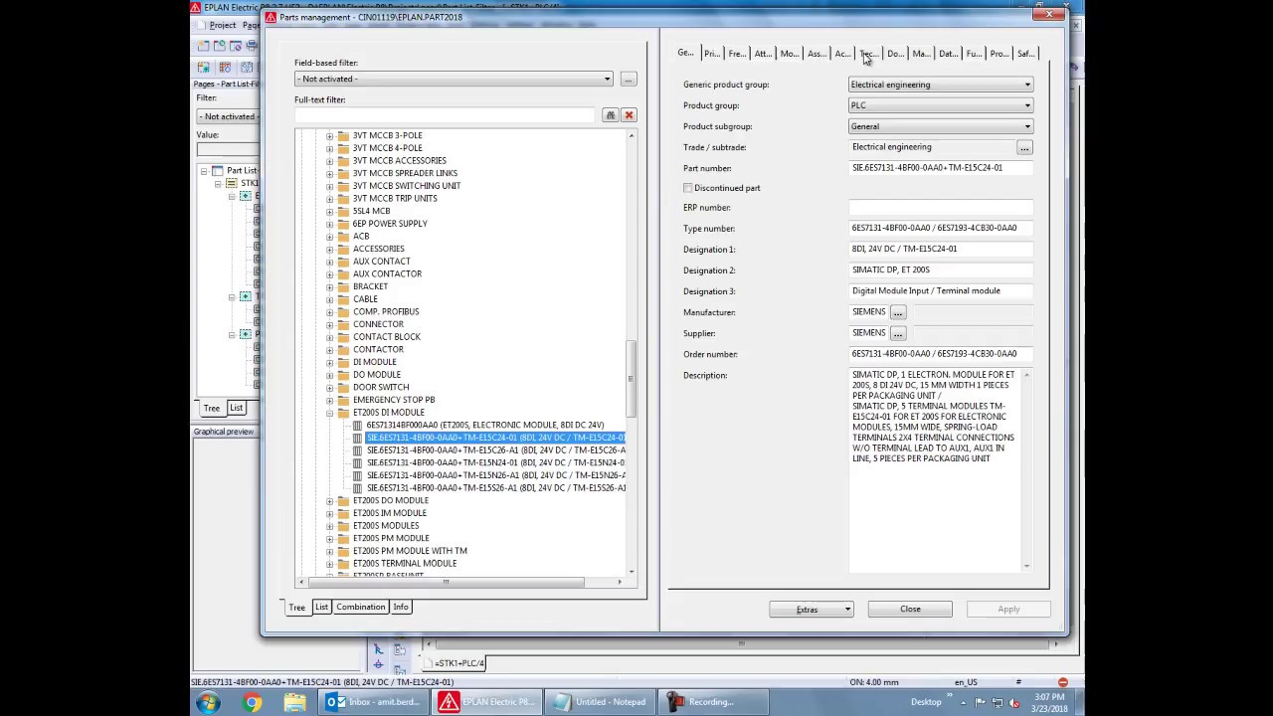
Task: Switch to Untitled - Notepad taskbar button
Action: 603,702
